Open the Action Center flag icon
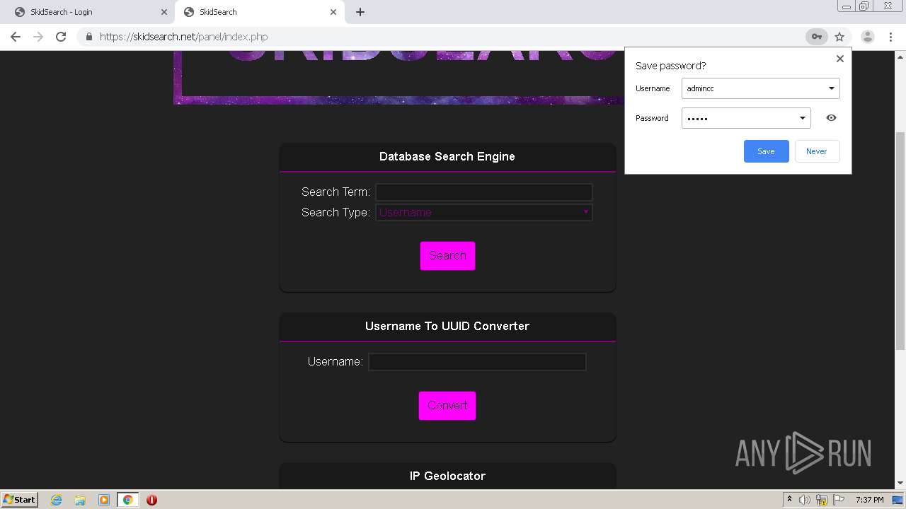906x509 pixels. point(839,500)
